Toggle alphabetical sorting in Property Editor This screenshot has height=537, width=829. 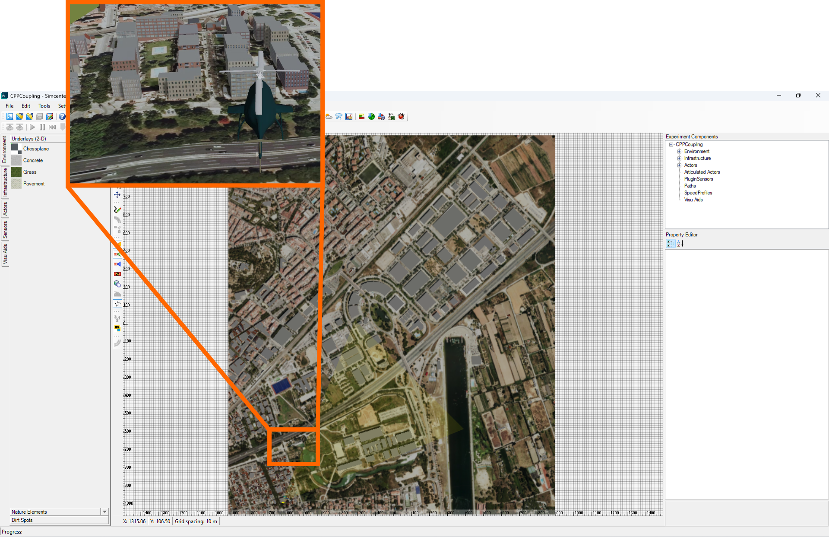(680, 244)
